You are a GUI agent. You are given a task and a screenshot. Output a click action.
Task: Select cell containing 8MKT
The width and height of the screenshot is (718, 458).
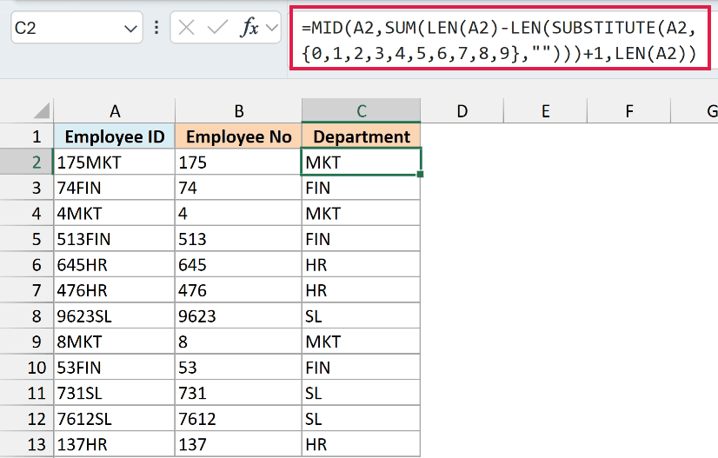pos(115,342)
